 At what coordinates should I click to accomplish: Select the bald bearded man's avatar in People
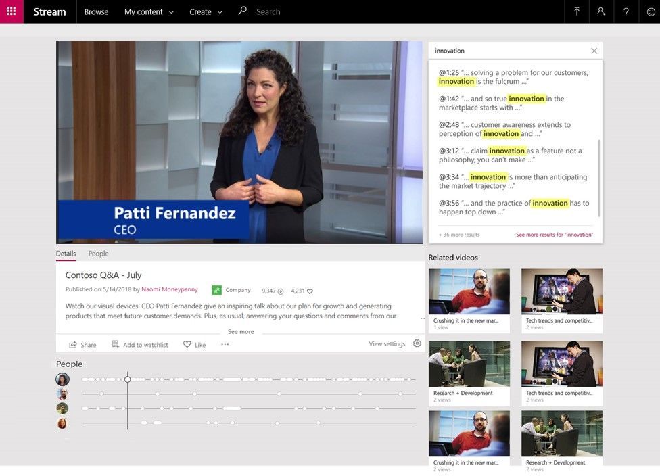coord(62,394)
